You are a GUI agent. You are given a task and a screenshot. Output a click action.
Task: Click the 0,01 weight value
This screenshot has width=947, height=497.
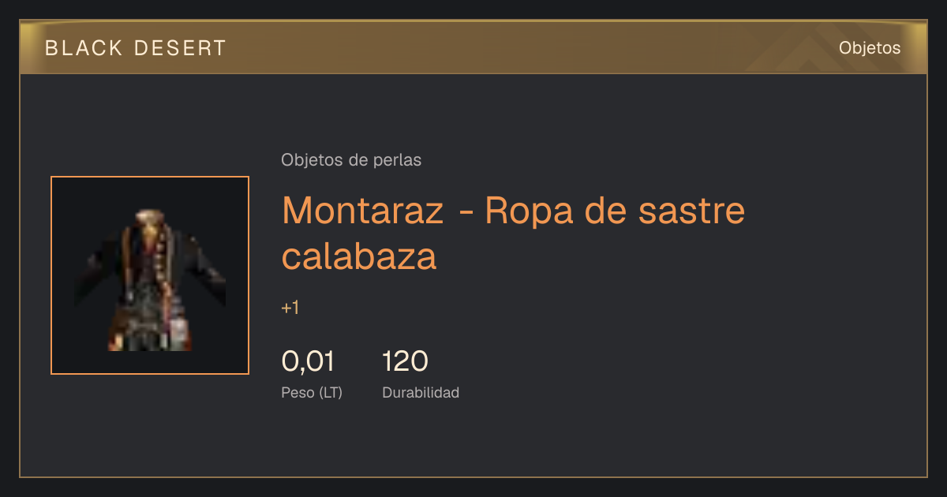(x=308, y=362)
